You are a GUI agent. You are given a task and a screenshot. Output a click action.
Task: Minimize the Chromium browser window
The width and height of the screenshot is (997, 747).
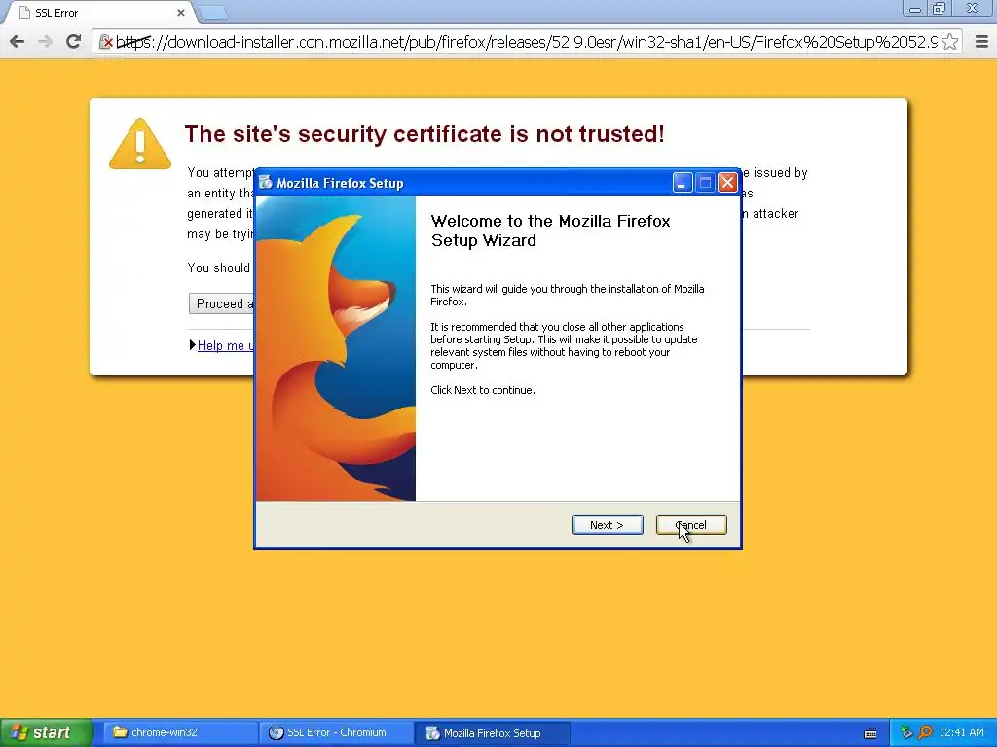click(915, 9)
